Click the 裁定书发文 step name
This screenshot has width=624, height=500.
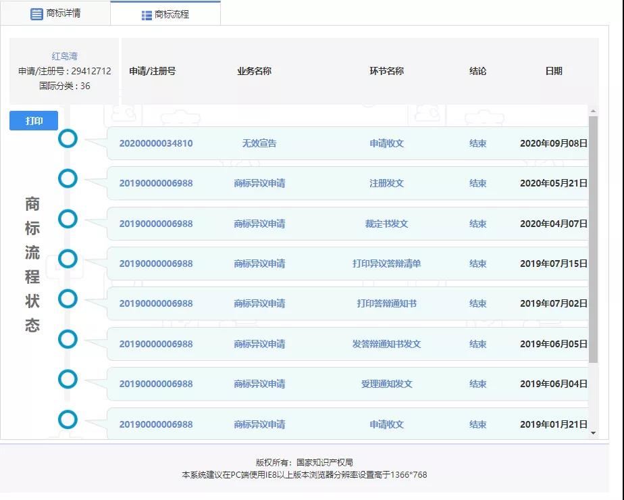click(386, 224)
